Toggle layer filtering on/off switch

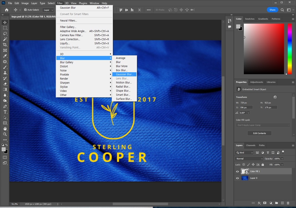click(x=283, y=152)
